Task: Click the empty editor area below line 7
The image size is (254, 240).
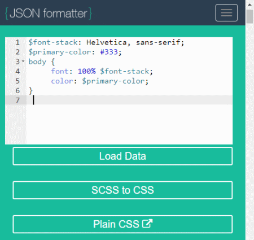Action: (129, 124)
